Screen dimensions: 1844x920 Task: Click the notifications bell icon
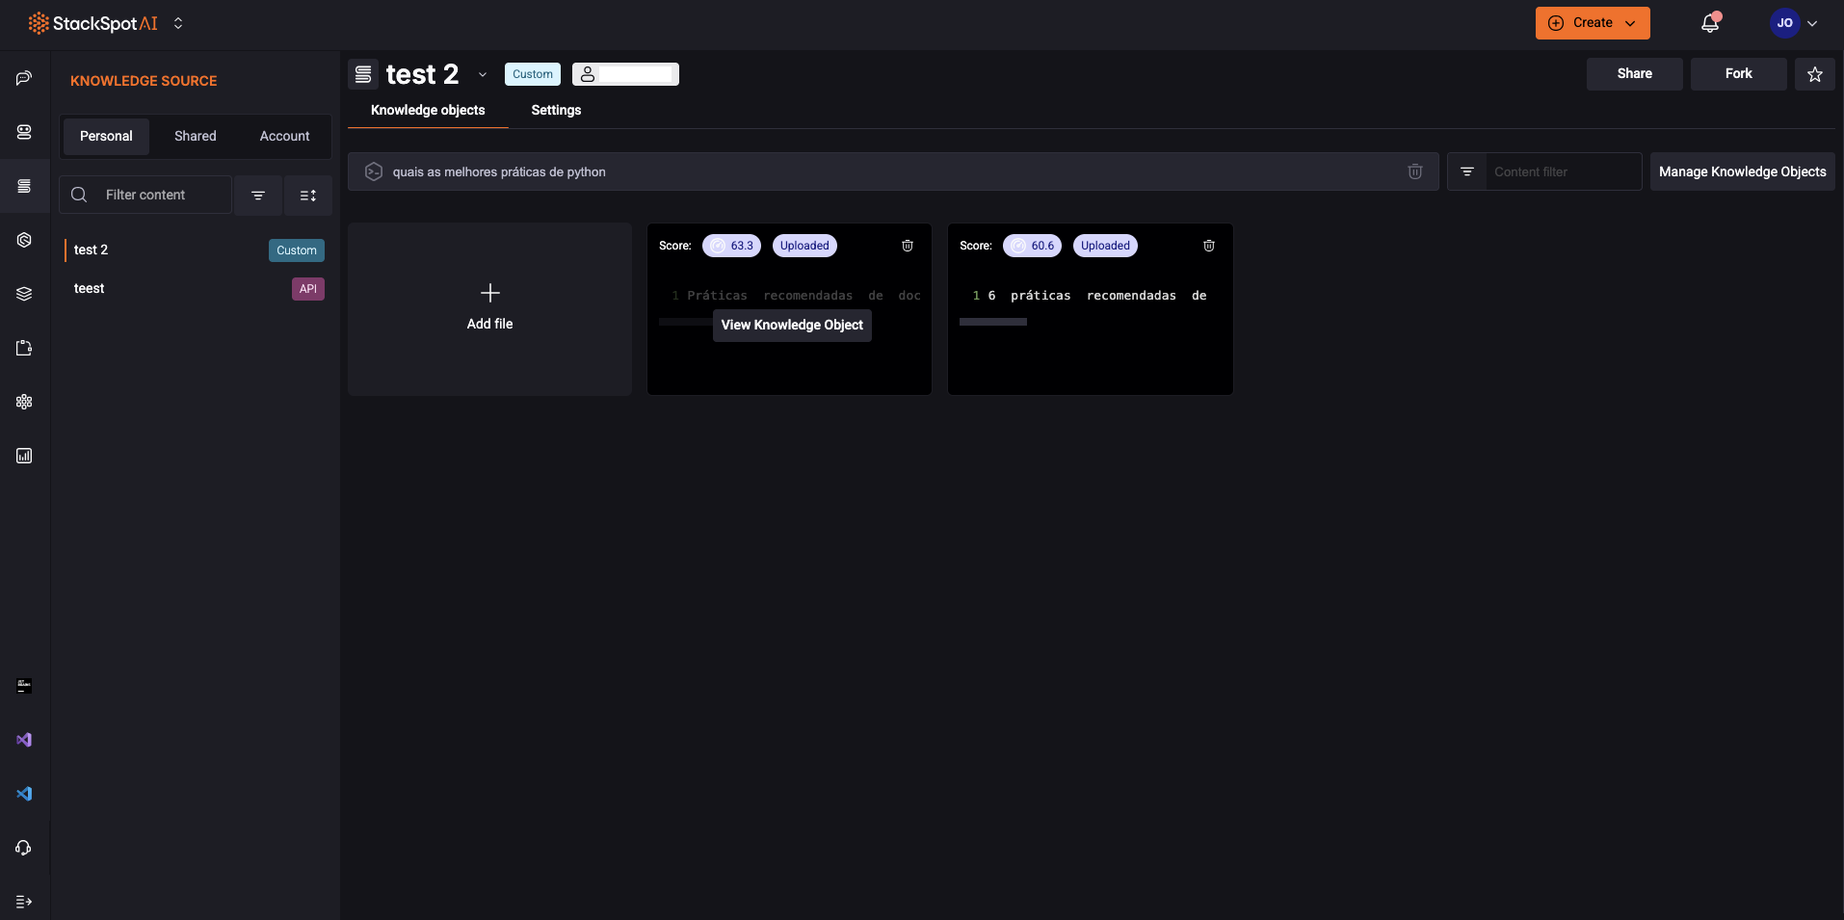(1710, 23)
